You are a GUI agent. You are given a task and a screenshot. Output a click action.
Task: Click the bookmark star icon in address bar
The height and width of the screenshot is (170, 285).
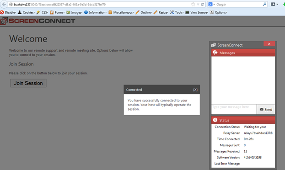193,5
